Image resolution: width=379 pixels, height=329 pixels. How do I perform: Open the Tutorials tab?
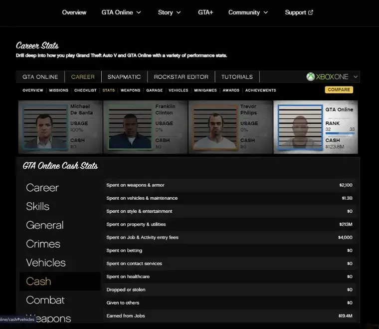pyautogui.click(x=237, y=77)
